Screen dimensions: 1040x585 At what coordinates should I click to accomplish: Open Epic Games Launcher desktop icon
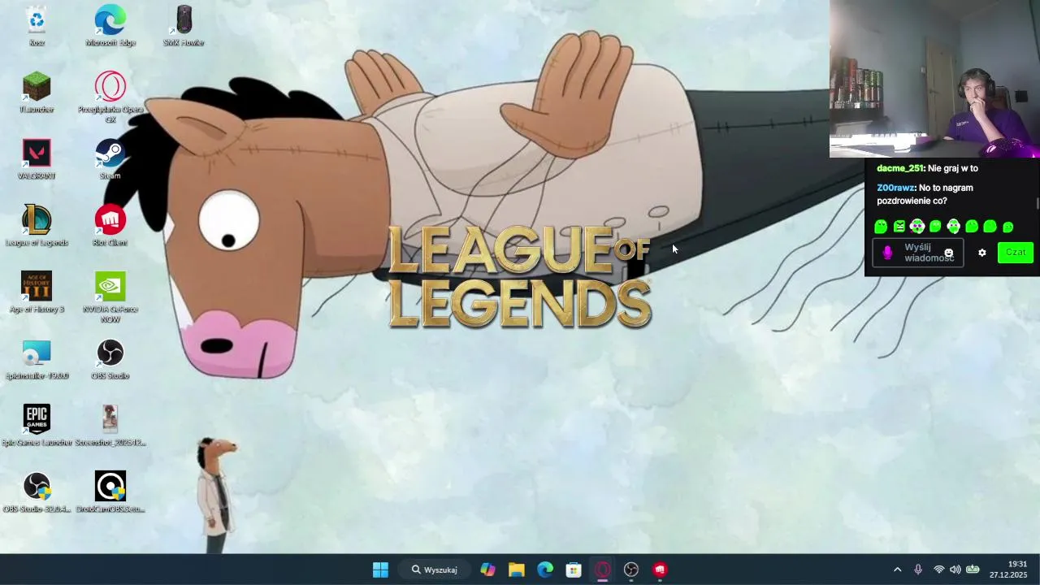37,426
